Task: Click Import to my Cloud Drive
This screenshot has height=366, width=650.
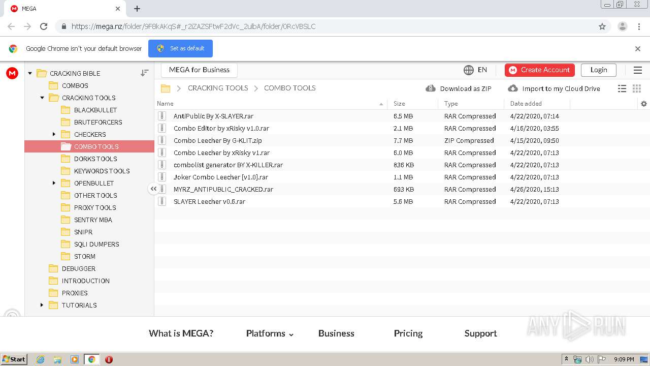Action: click(554, 88)
